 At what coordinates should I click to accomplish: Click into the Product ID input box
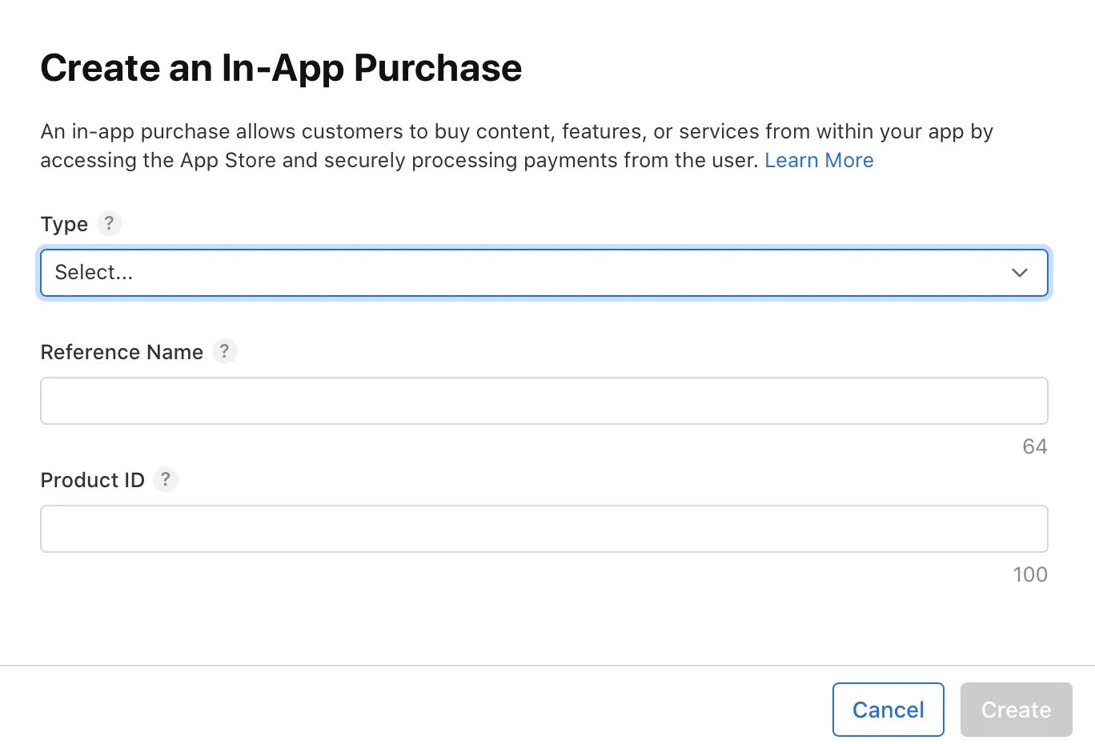tap(543, 529)
